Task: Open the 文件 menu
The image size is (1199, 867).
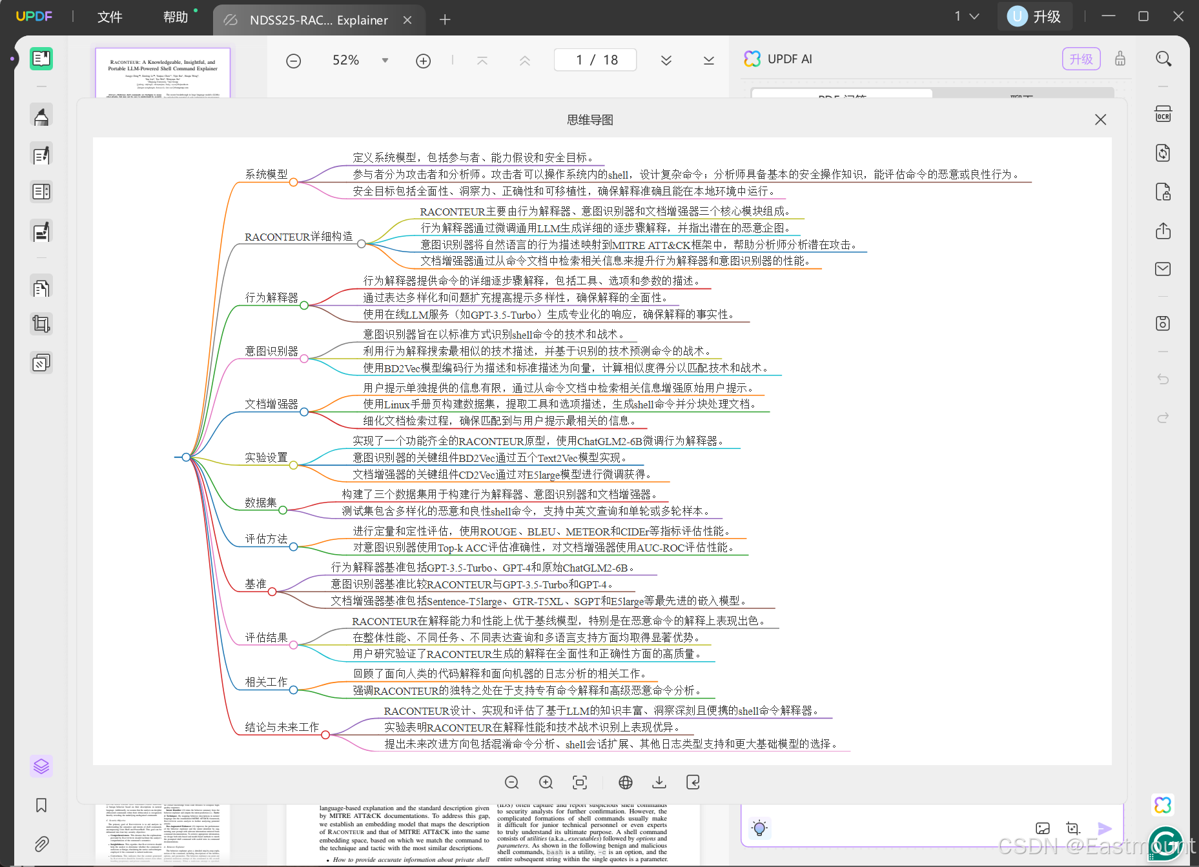Action: [110, 17]
